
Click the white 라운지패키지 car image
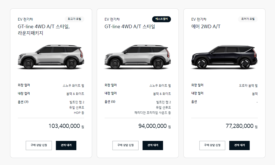click(x=51, y=57)
